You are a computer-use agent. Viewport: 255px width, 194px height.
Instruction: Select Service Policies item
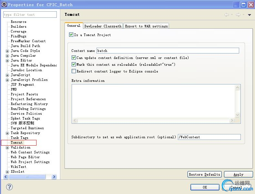[26, 113]
